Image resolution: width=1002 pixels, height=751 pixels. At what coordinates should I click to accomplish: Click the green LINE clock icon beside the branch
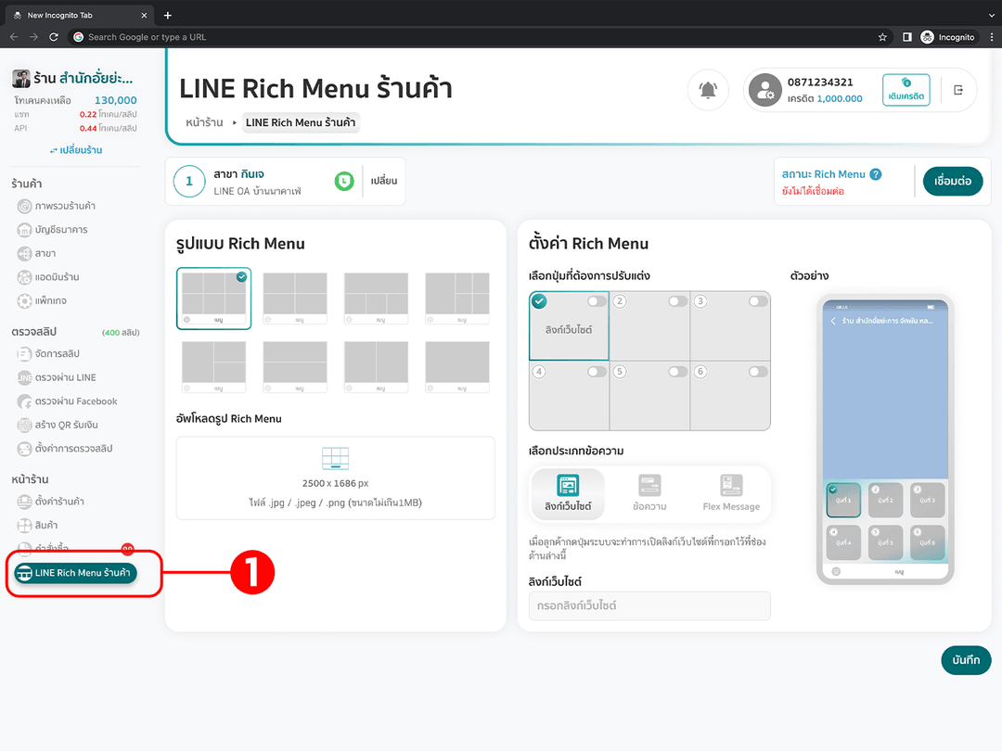point(344,182)
